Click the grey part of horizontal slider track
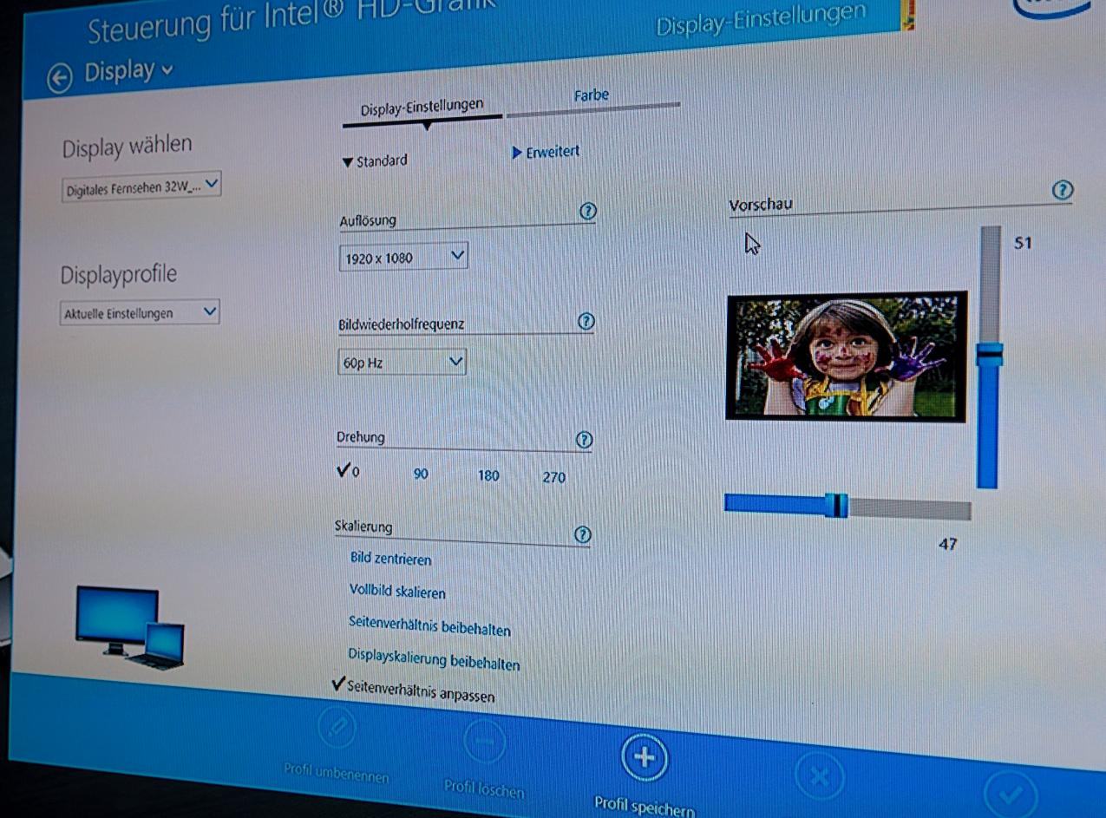Image resolution: width=1106 pixels, height=818 pixels. click(909, 509)
